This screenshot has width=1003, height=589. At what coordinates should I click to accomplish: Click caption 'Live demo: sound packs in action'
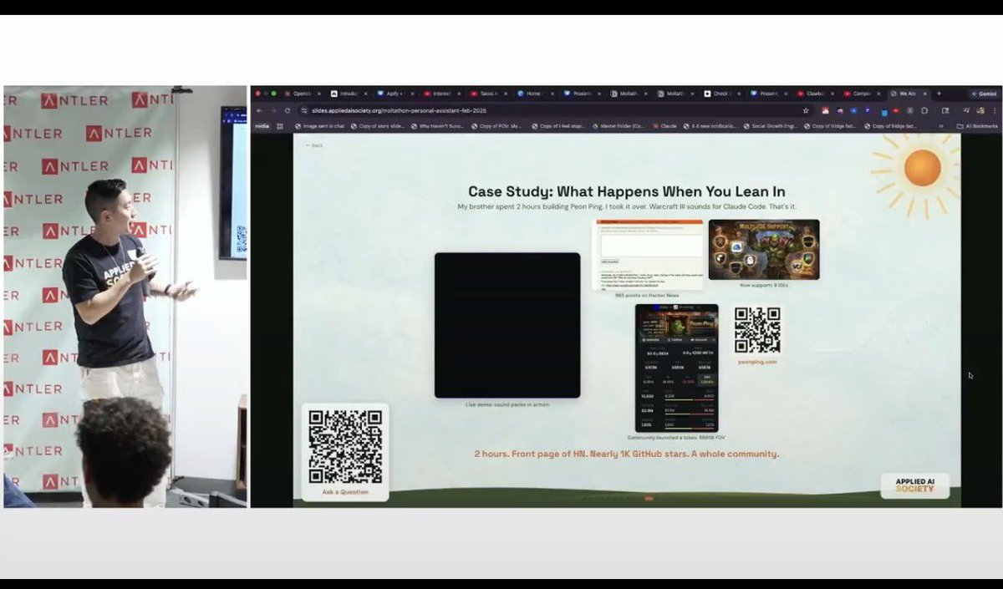(507, 404)
